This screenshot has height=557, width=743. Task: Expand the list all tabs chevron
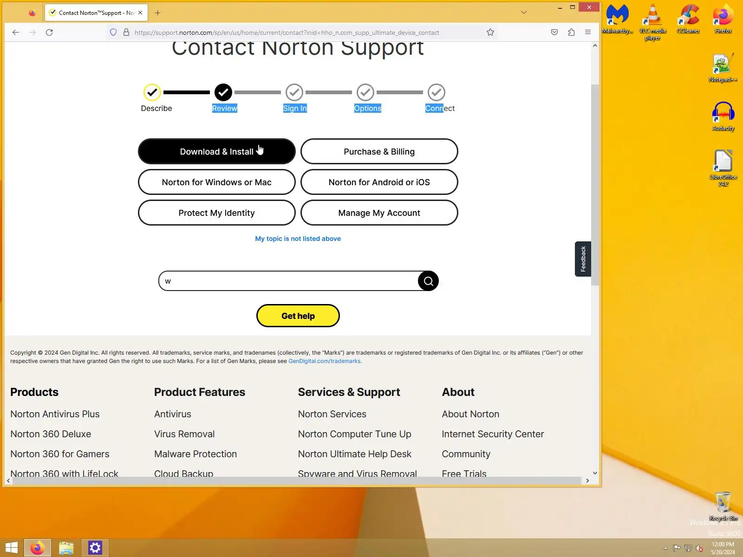[x=524, y=13]
